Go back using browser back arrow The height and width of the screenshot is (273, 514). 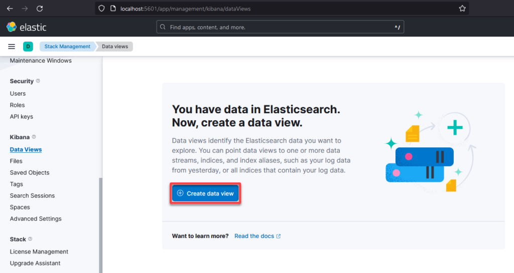pos(10,9)
